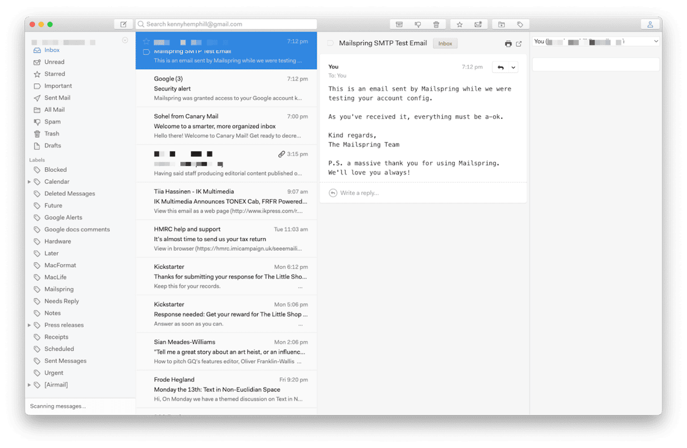Open the reply options dropdown arrow
The width and height of the screenshot is (687, 448).
pos(513,67)
